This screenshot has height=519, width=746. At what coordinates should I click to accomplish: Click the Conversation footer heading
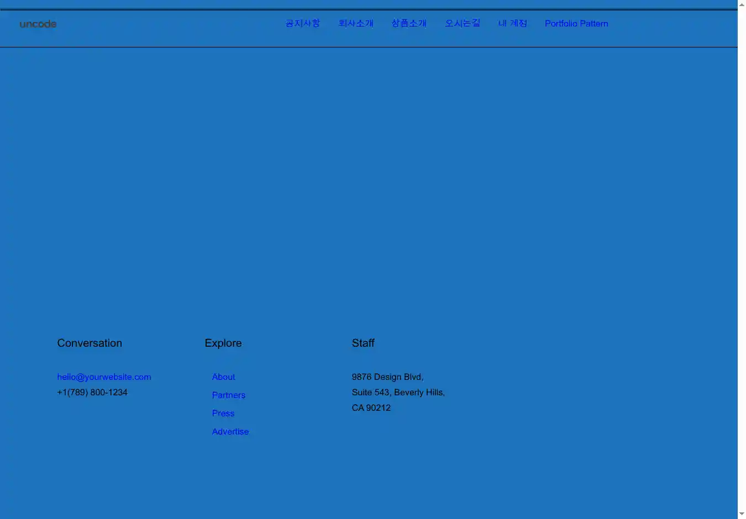click(90, 343)
